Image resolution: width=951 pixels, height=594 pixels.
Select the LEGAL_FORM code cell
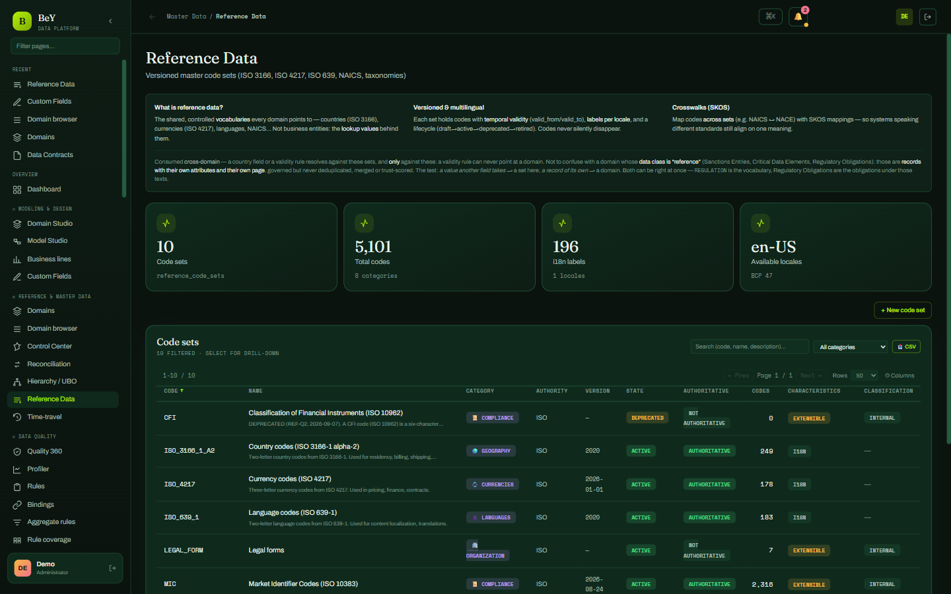[184, 550]
